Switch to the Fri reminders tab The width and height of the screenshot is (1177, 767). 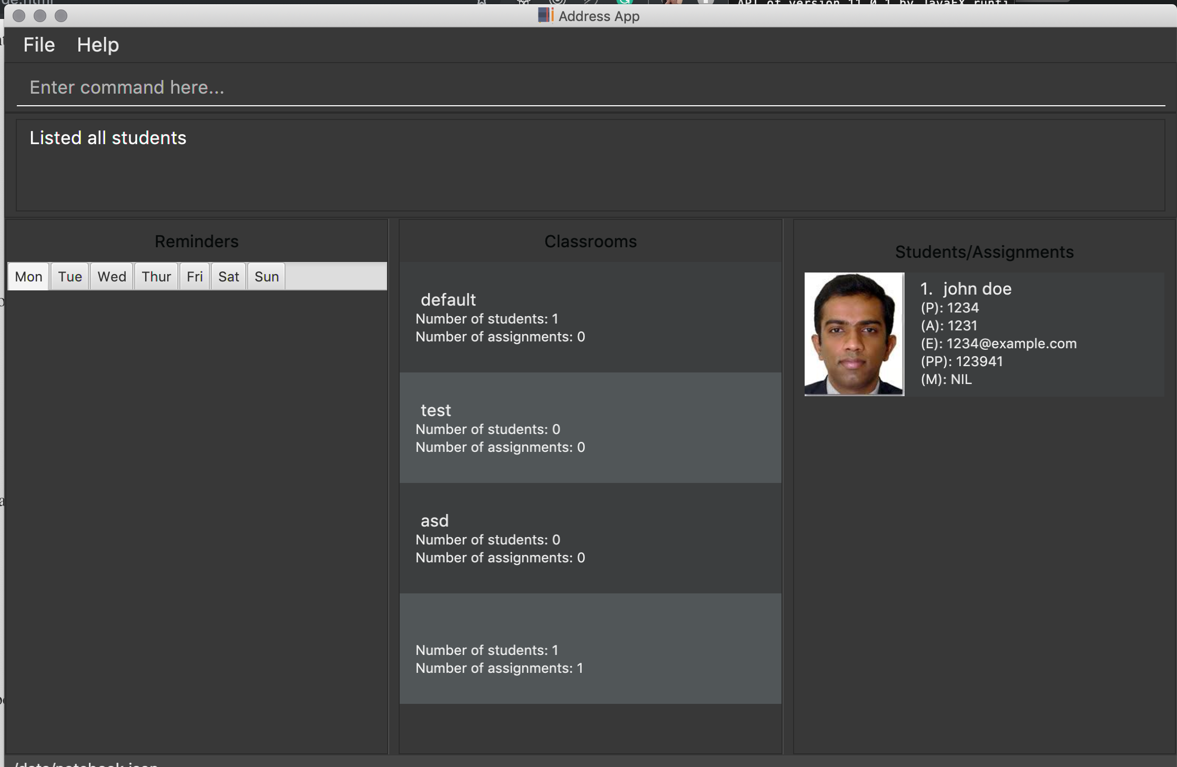pyautogui.click(x=195, y=277)
